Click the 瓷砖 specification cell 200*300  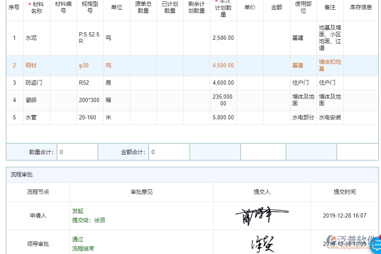(x=89, y=100)
